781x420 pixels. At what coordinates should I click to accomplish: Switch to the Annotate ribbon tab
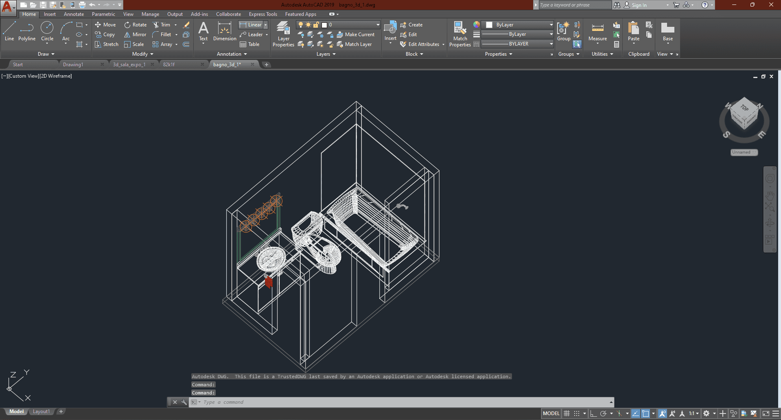tap(74, 14)
